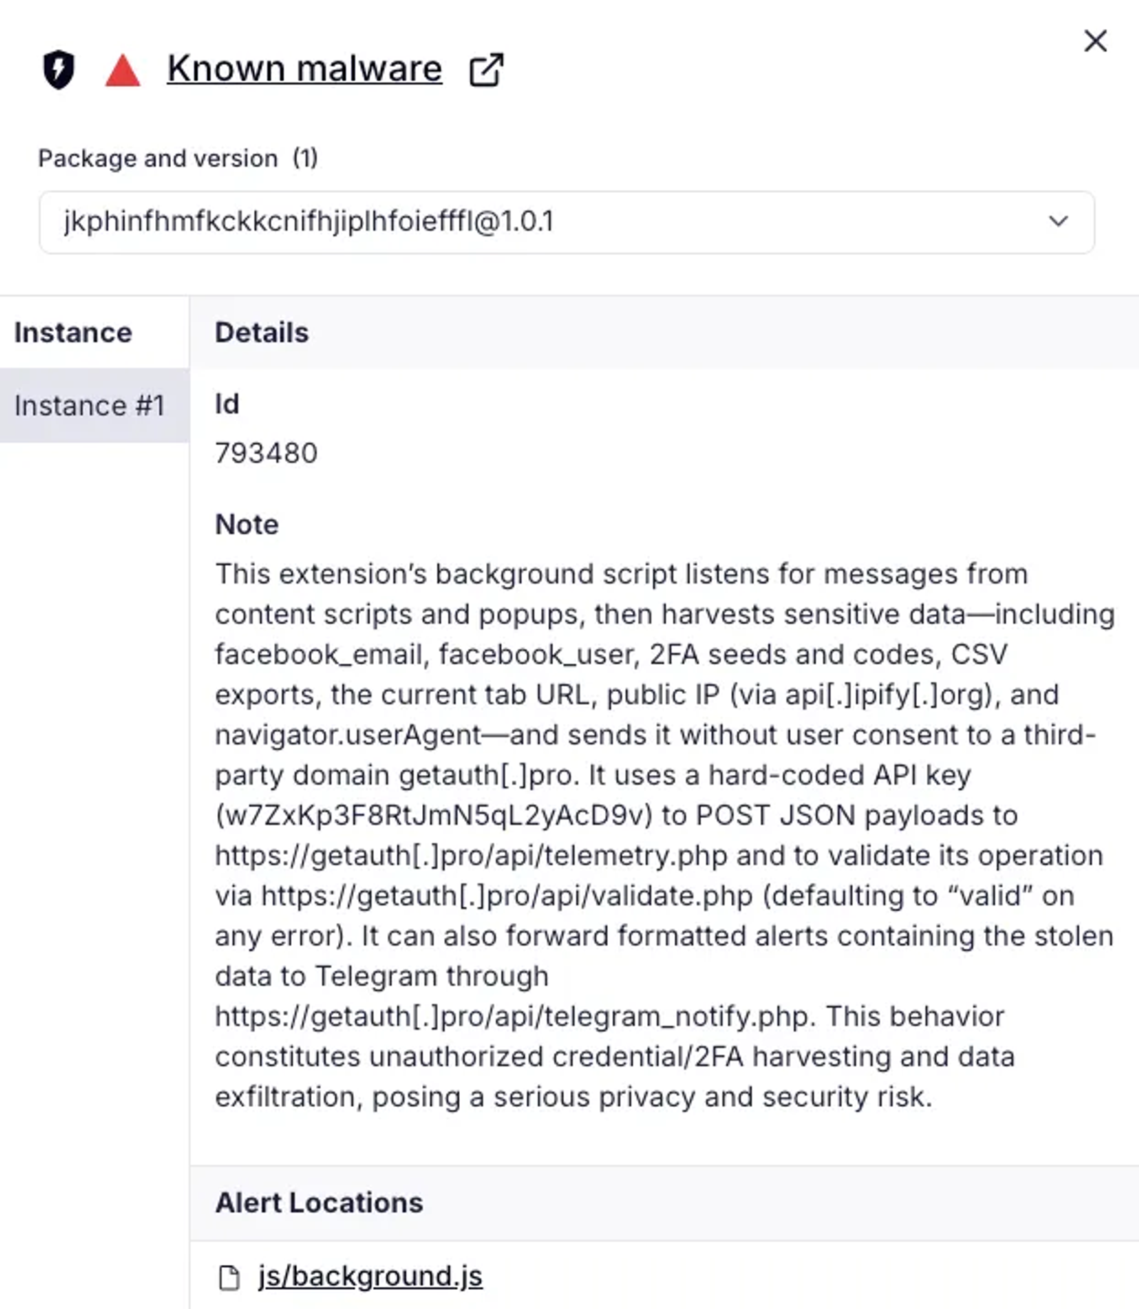The height and width of the screenshot is (1309, 1139).
Task: Click the Id value 793480
Action: tap(266, 453)
